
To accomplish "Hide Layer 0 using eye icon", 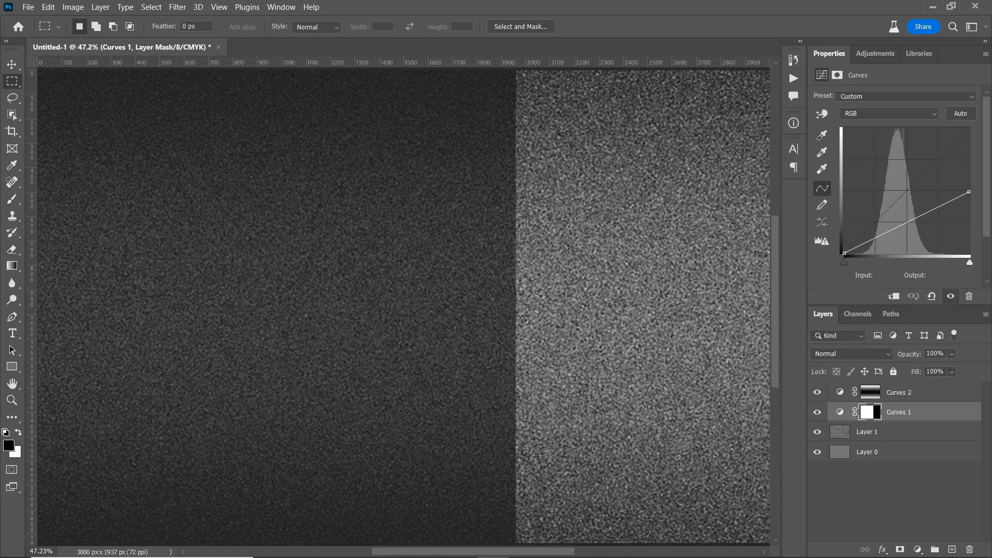I will pos(817,452).
